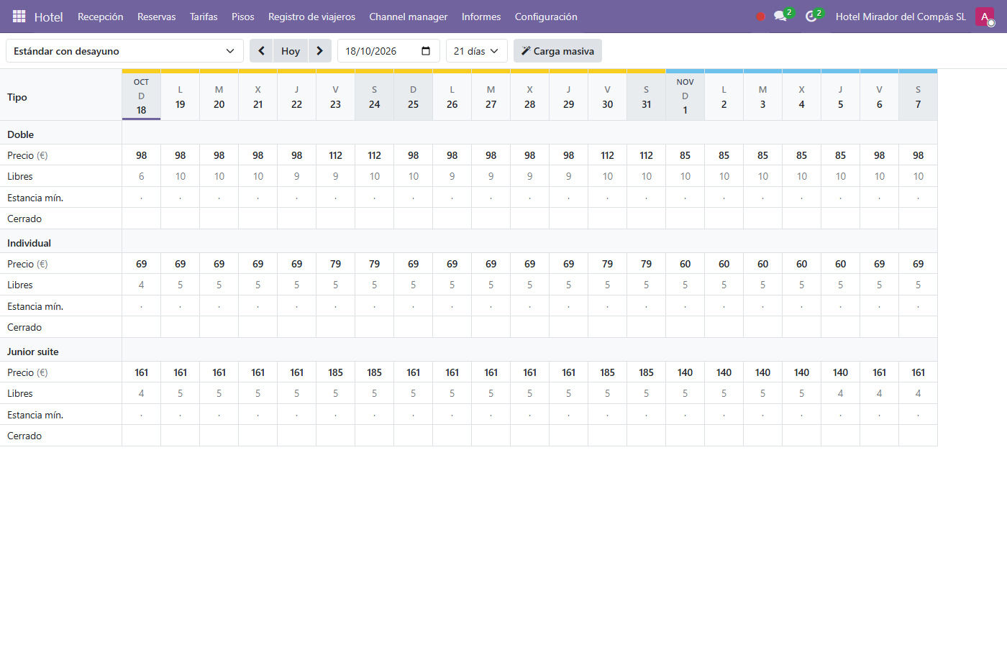Click the Hoy button
The height and width of the screenshot is (647, 1007).
coord(291,51)
